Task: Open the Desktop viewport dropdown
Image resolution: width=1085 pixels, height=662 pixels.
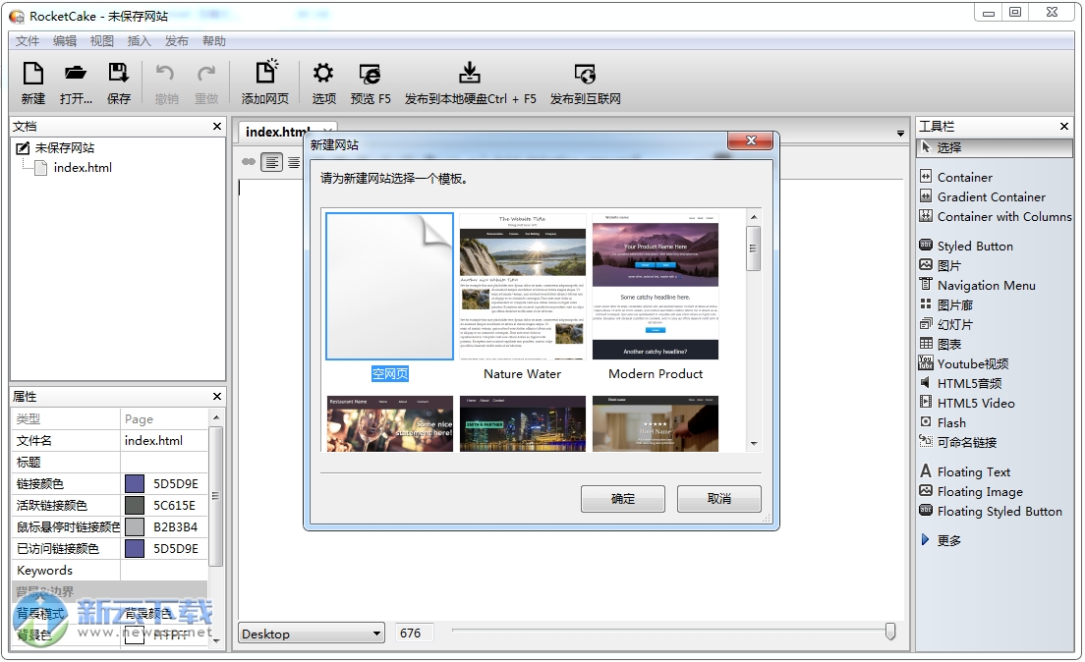Action: pos(311,634)
